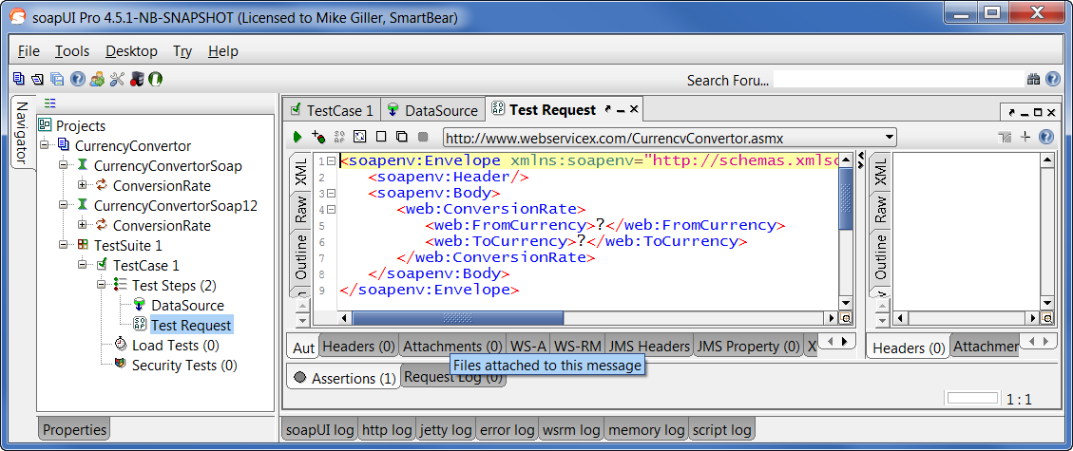Image resolution: width=1073 pixels, height=451 pixels.
Task: Click the magnifier icon under request XML scrollbar
Action: point(846,318)
